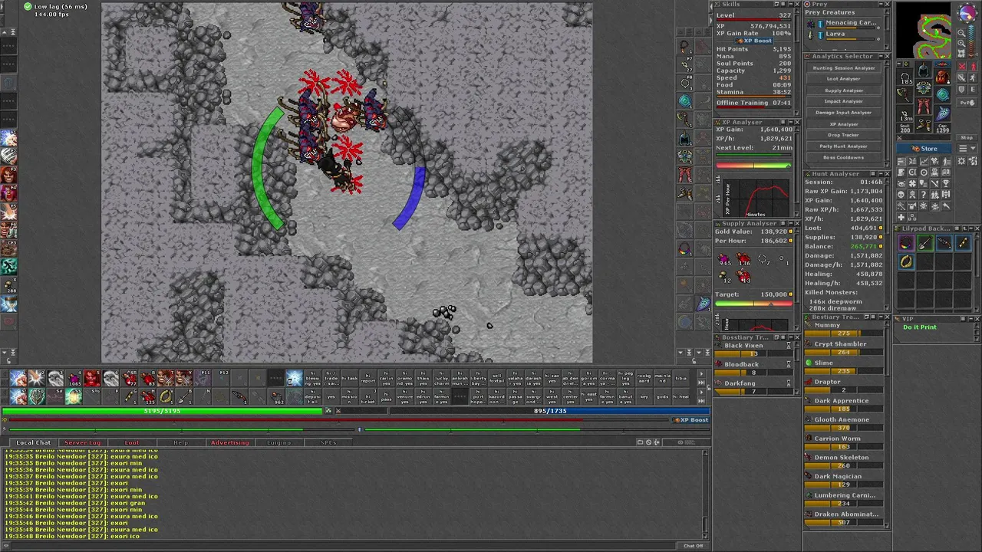Image resolution: width=982 pixels, height=552 pixels.
Task: Click the first action bar spell icon
Action: coord(18,378)
